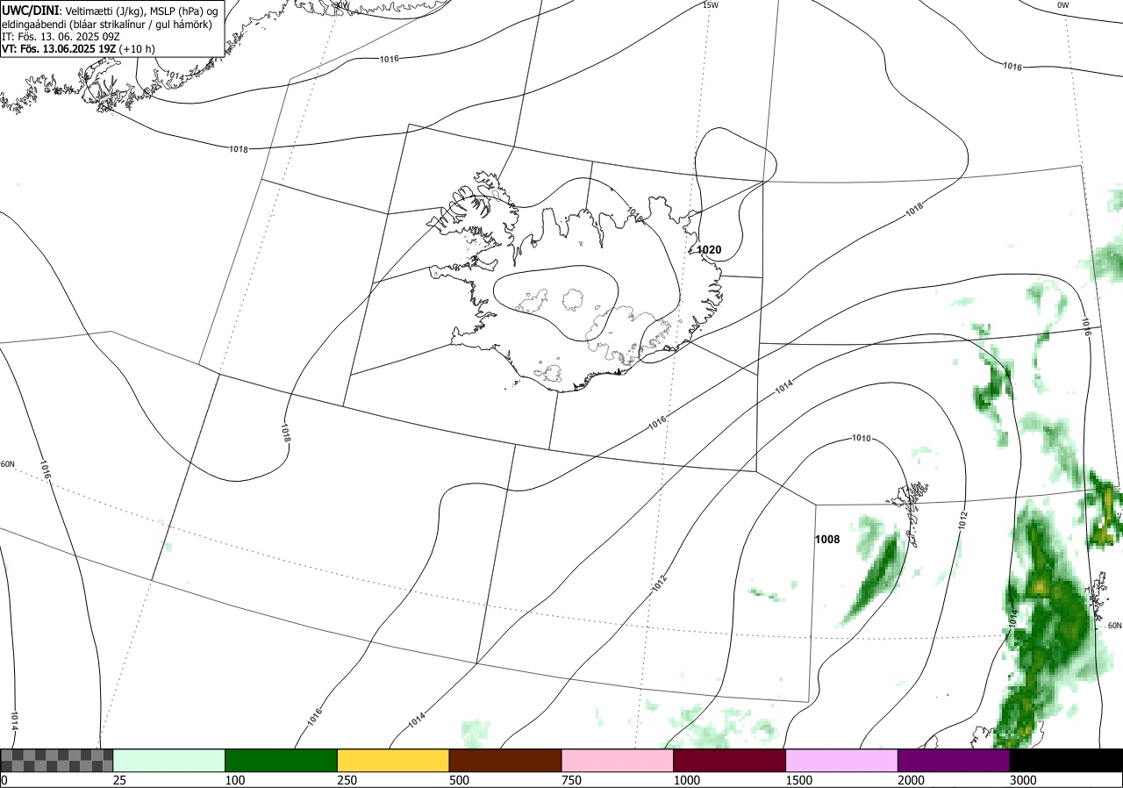Click the "UWC/DINI" title in the header box
This screenshot has width=1123, height=788.
(30, 11)
